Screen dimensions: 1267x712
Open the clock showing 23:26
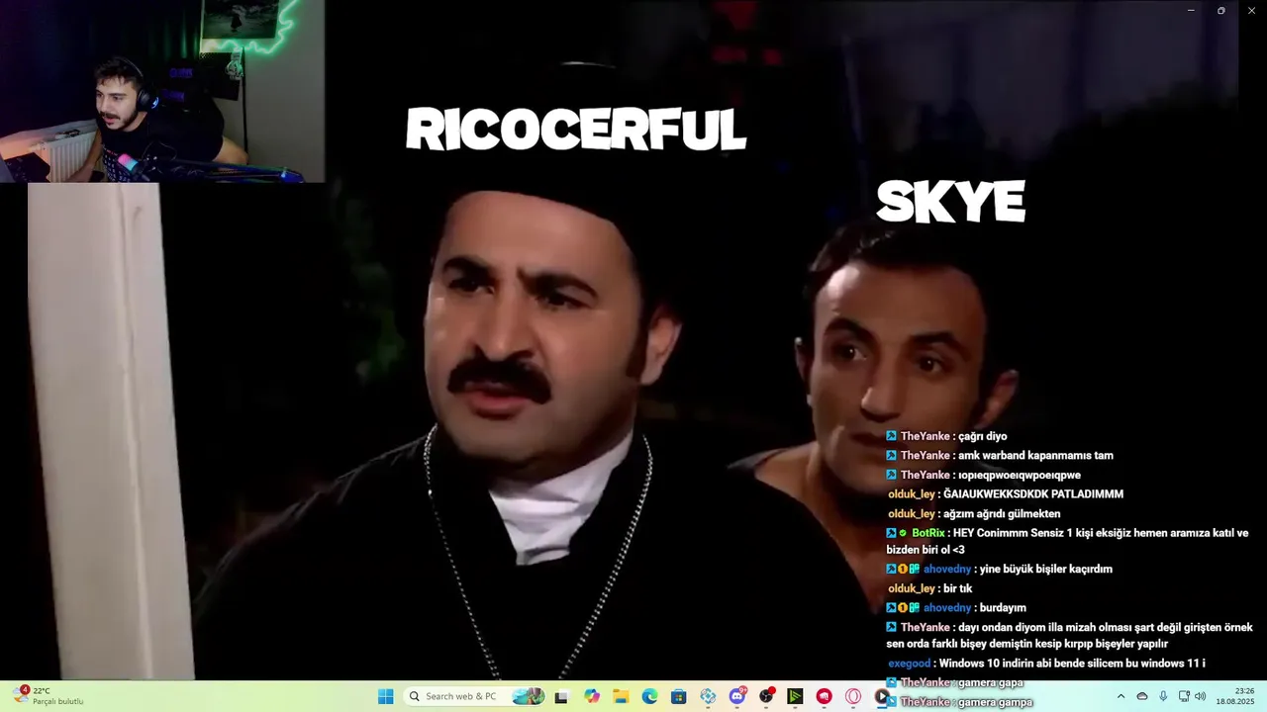click(x=1235, y=696)
